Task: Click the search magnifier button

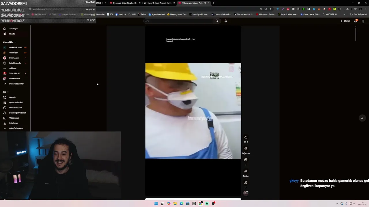Action: click(217, 21)
